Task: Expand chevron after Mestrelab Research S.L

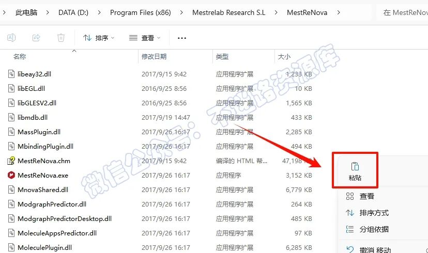Action: 276,12
